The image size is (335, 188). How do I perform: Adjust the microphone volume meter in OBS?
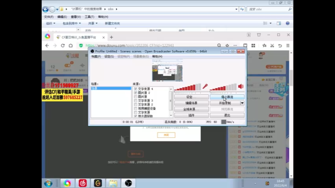pyautogui.click(x=188, y=87)
